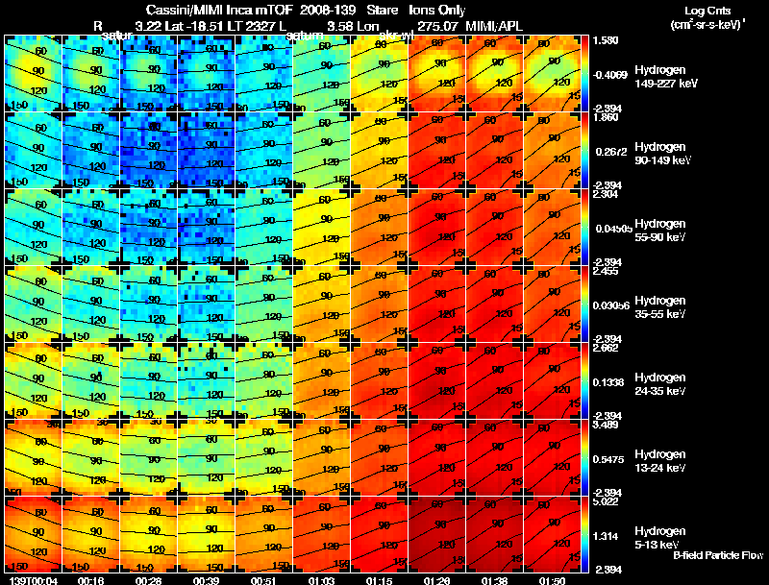This screenshot has height=585, width=769.
Task: Click the 'MIMI/APL' text in header
Action: coord(493,26)
